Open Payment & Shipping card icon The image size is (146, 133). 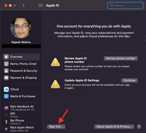click(x=6, y=78)
